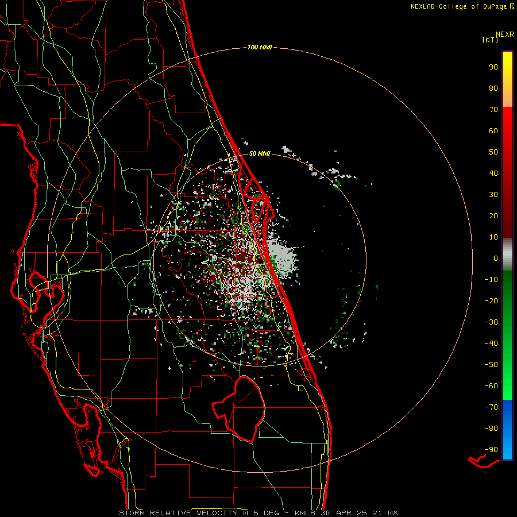Click the 20 value on the velocity scale

point(493,216)
